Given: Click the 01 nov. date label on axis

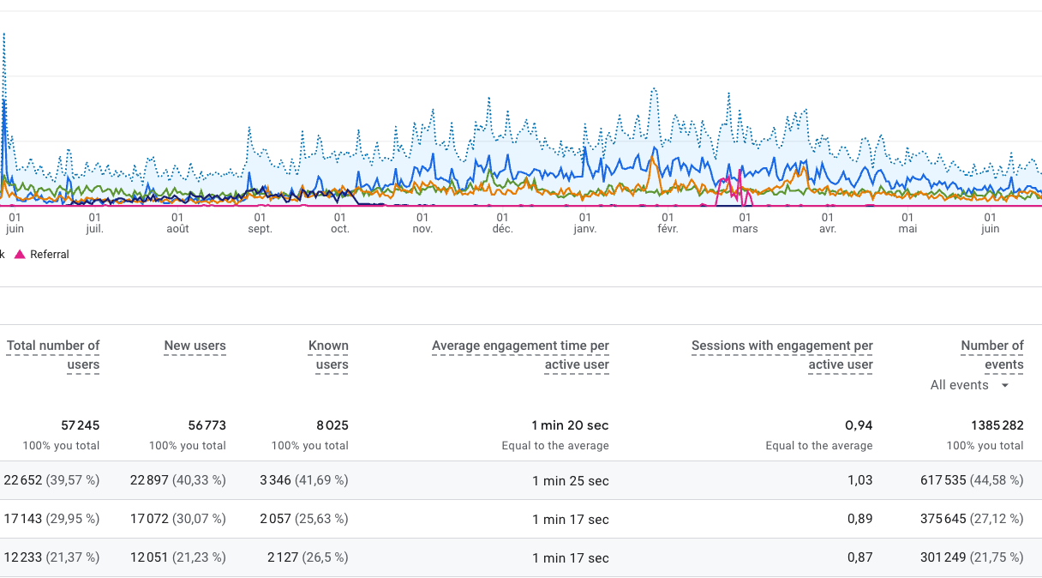Looking at the screenshot, I should click(x=421, y=223).
